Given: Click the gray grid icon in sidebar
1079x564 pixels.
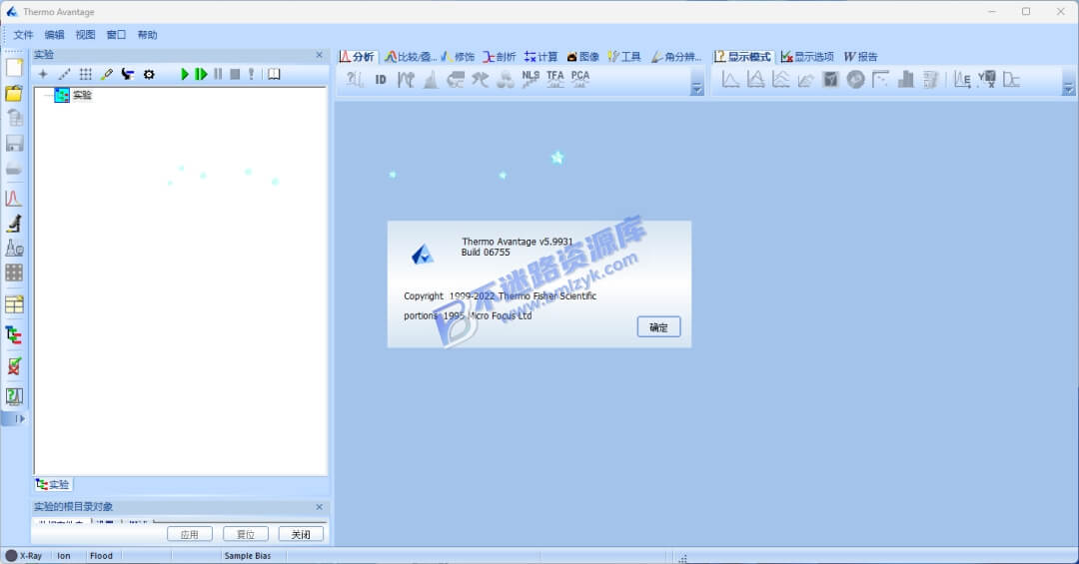Looking at the screenshot, I should (14, 273).
